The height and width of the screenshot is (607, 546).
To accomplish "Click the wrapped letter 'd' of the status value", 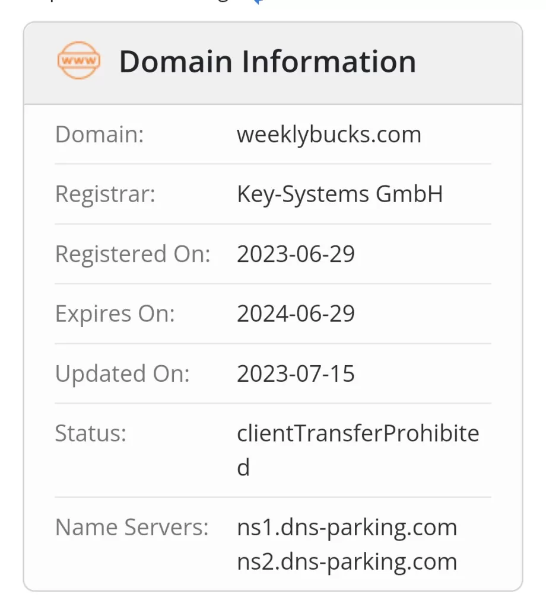I will tap(243, 468).
